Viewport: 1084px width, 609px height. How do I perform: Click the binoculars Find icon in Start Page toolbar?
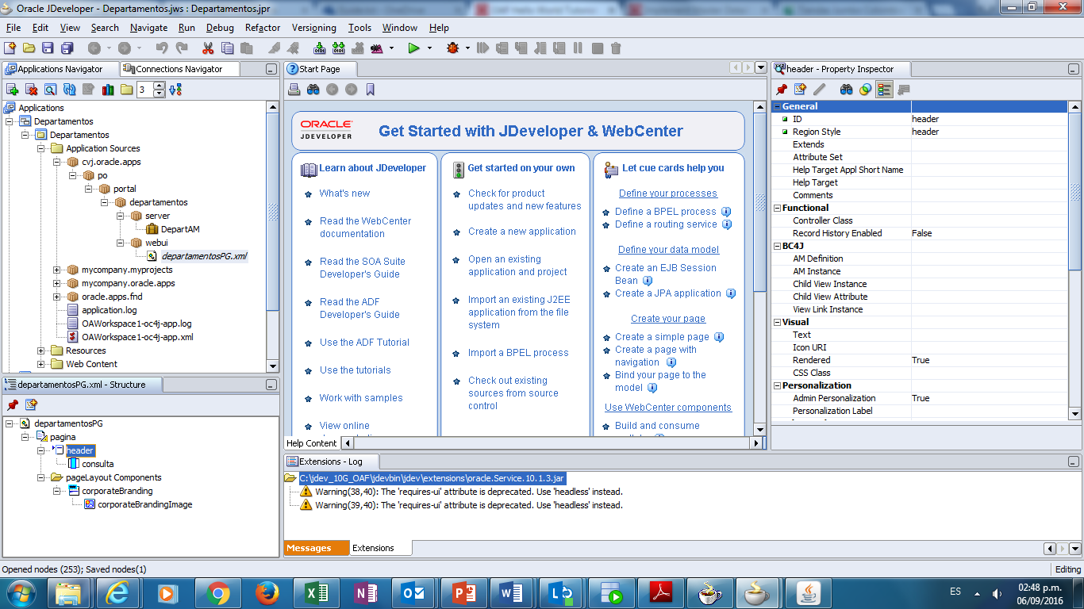click(x=313, y=90)
